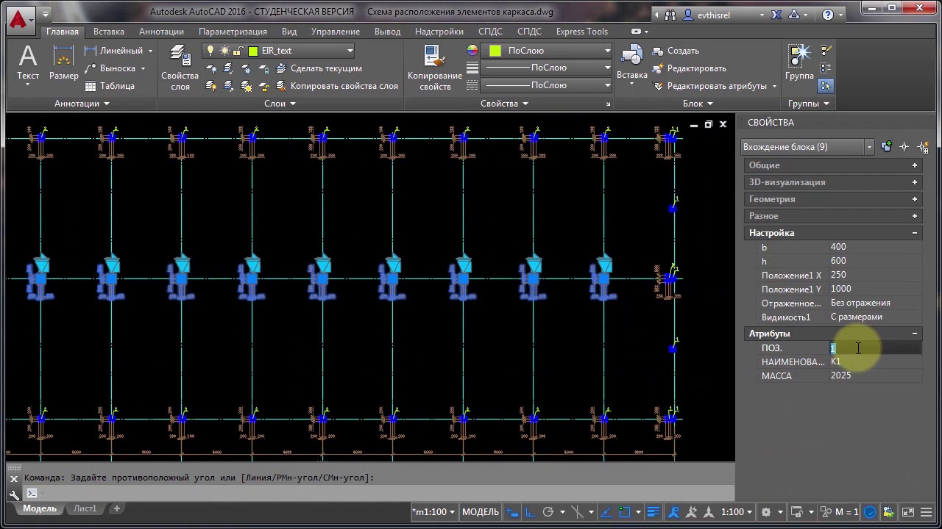
Task: Switch to the Параметризация ribbon tab
Action: [x=233, y=32]
